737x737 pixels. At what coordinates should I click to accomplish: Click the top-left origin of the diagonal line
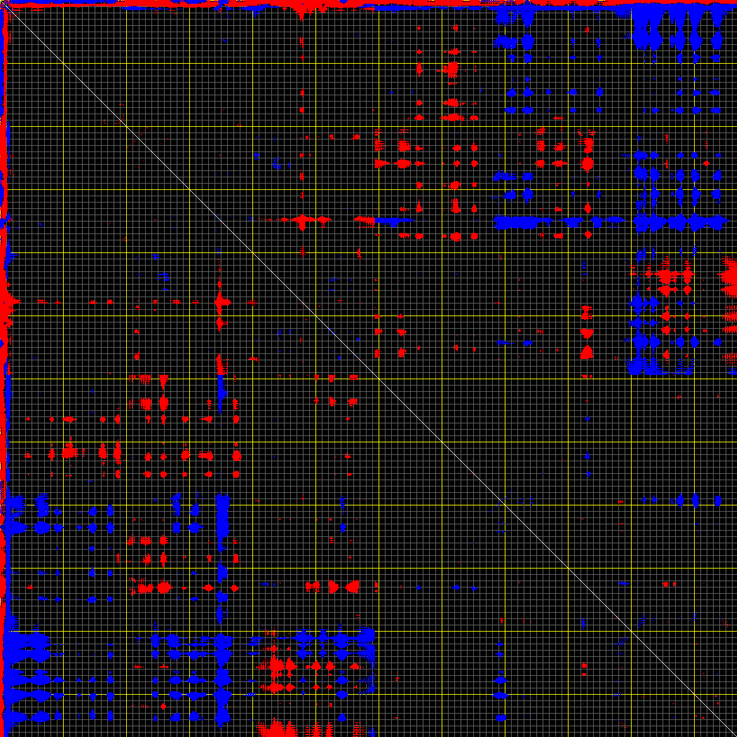tap(8, 8)
